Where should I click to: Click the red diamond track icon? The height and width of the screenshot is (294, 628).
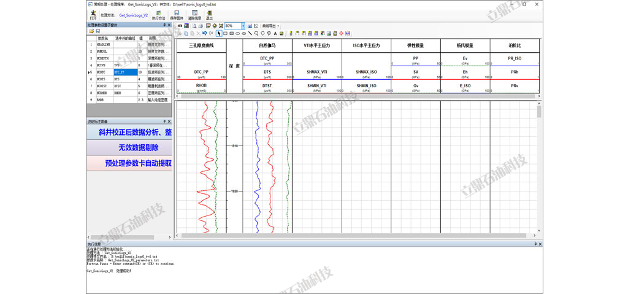click(341, 33)
